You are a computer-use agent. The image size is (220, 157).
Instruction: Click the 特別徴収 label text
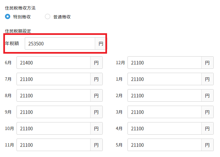[22, 17]
